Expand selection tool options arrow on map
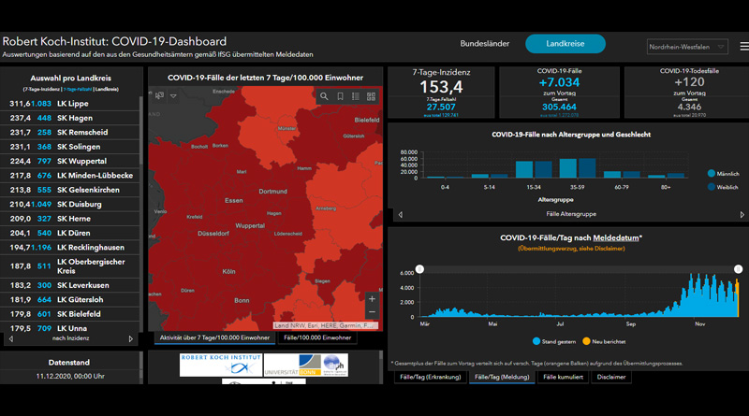This screenshot has width=749, height=416. [173, 96]
